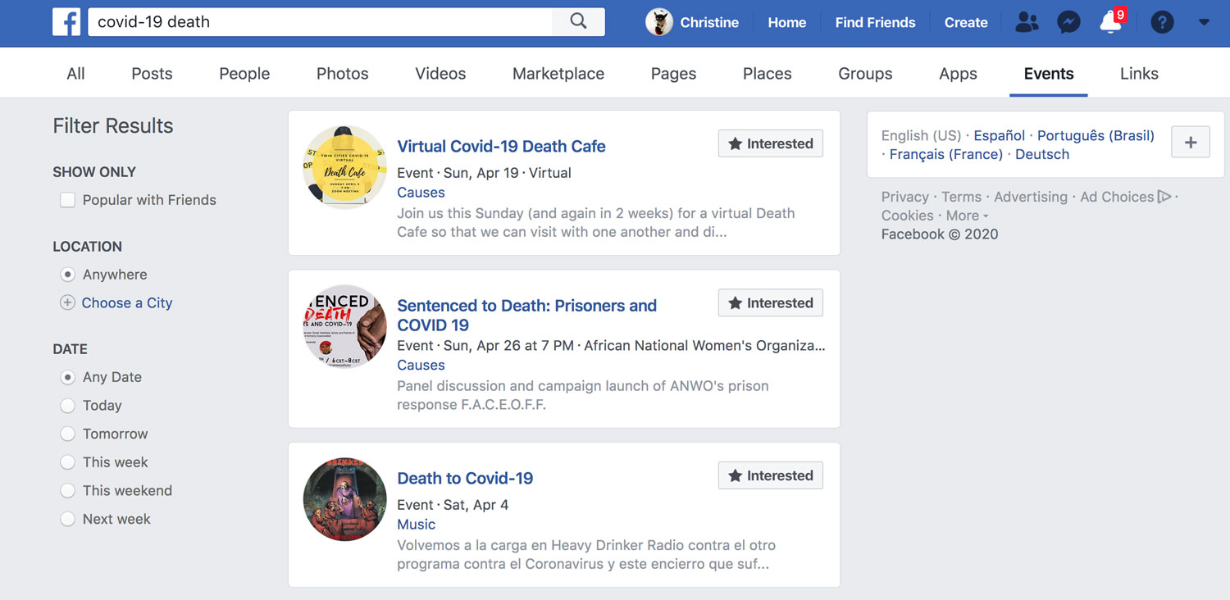This screenshot has height=600, width=1230.
Task: Mark Interested for Virtual Covid-19 Death Cafe
Action: pos(770,144)
